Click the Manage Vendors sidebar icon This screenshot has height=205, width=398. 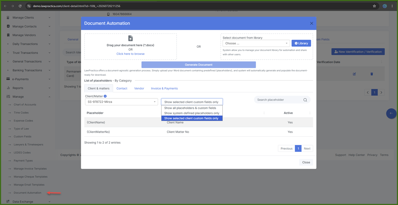pos(8,35)
